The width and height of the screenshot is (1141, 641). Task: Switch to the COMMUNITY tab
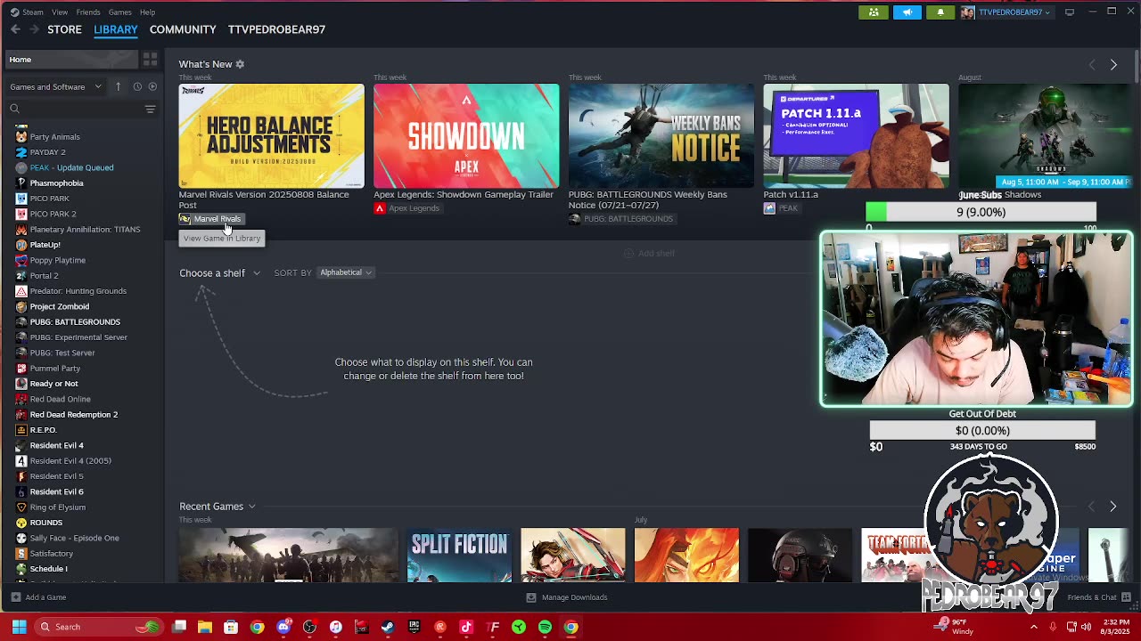tap(183, 29)
